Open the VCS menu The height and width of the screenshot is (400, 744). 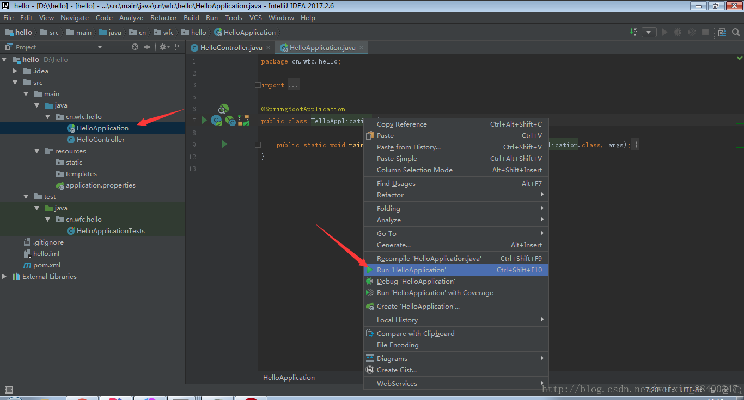[x=255, y=18]
